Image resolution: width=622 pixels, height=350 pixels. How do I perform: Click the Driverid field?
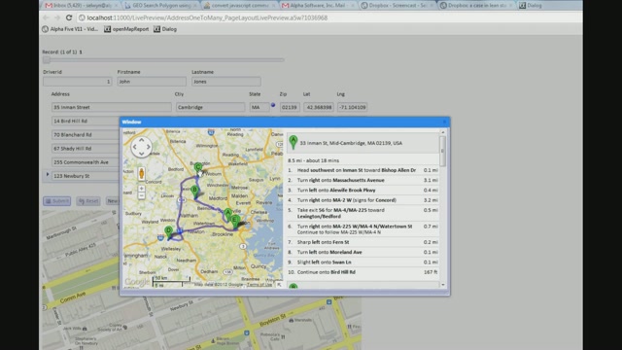78,82
